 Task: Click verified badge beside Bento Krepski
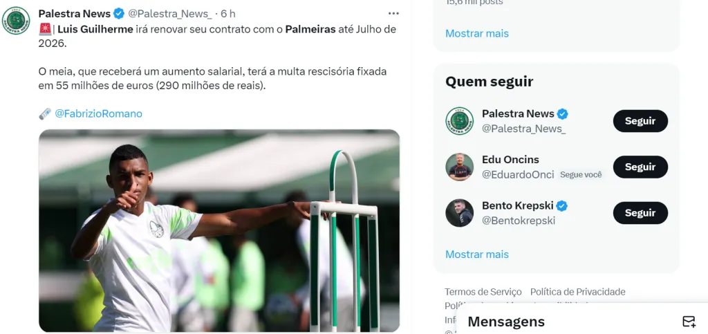point(561,206)
